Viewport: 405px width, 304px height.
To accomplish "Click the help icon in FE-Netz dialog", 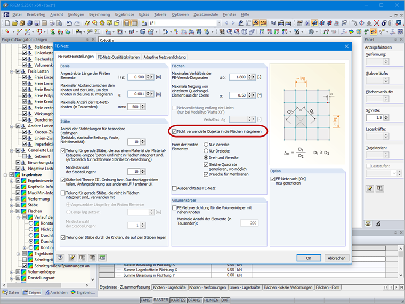I will 60,258.
